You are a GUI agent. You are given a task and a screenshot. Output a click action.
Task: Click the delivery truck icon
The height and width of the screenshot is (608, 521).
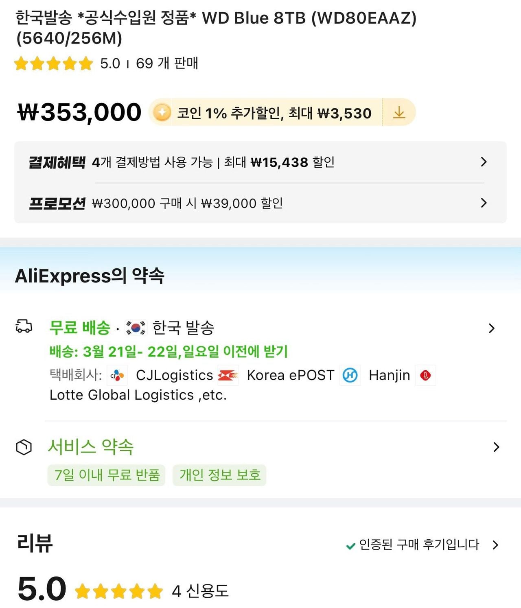pos(24,326)
